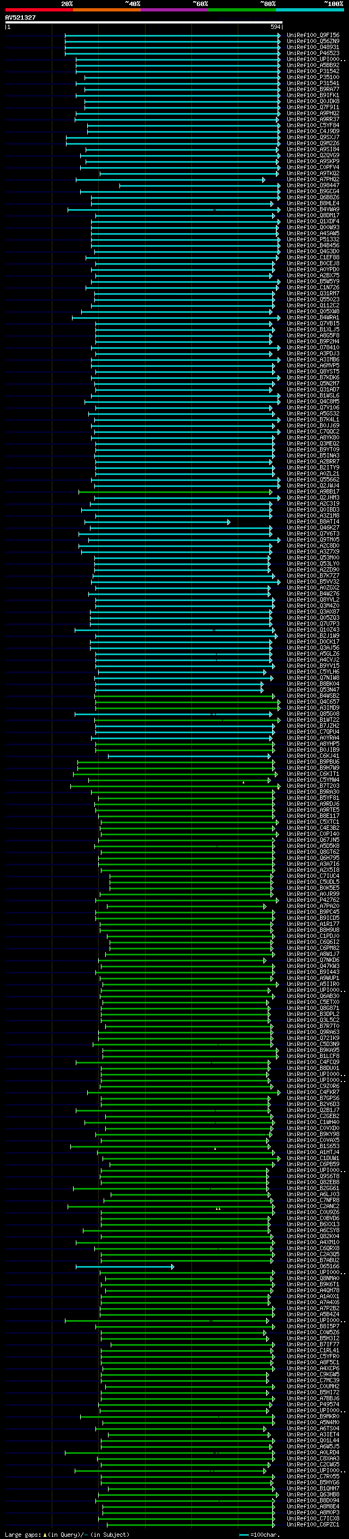Open hit UniRef100_P46523
Image resolution: width=349 pixels, height=1539 pixels.
click(313, 53)
